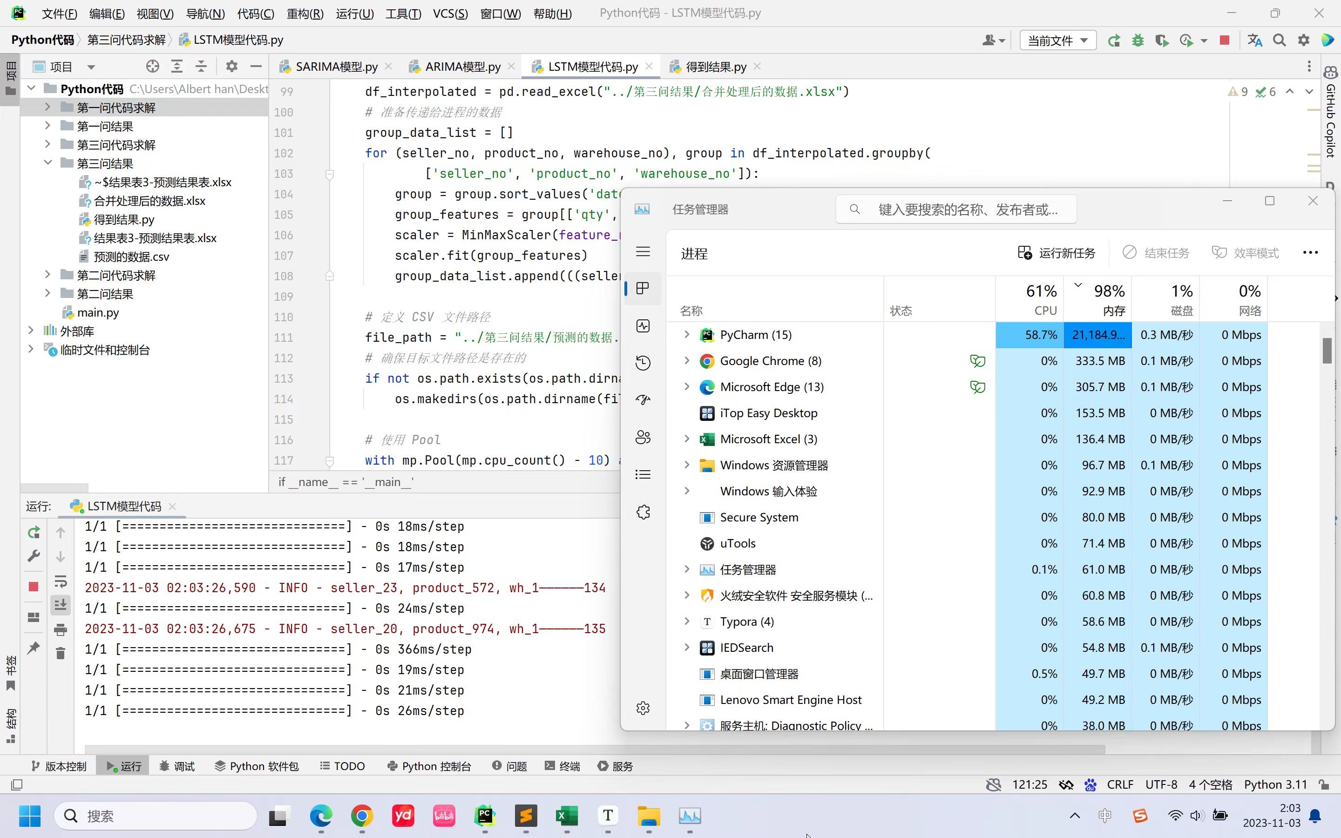
Task: Open the 当前文件 run configuration dropdown
Action: click(1058, 41)
